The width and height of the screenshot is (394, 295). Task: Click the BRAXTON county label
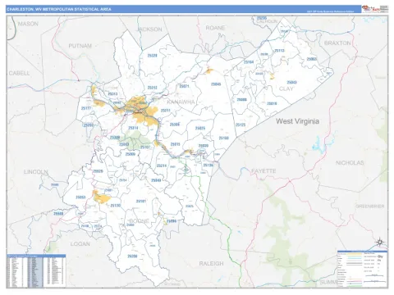coord(337,43)
